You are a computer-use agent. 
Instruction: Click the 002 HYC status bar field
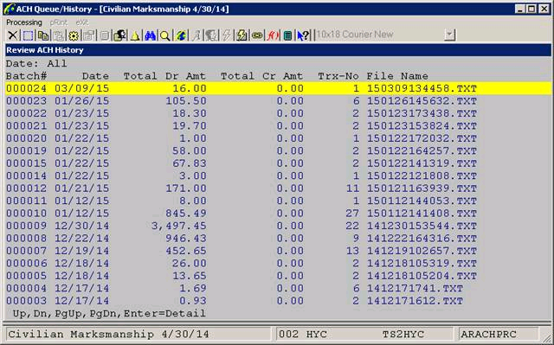click(x=364, y=334)
